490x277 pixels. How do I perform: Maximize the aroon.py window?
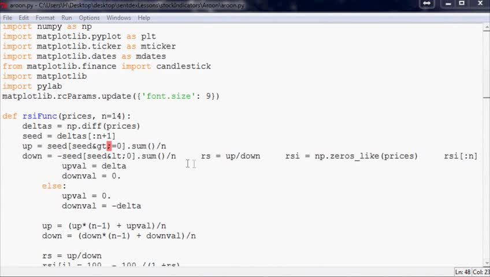click(x=462, y=3)
